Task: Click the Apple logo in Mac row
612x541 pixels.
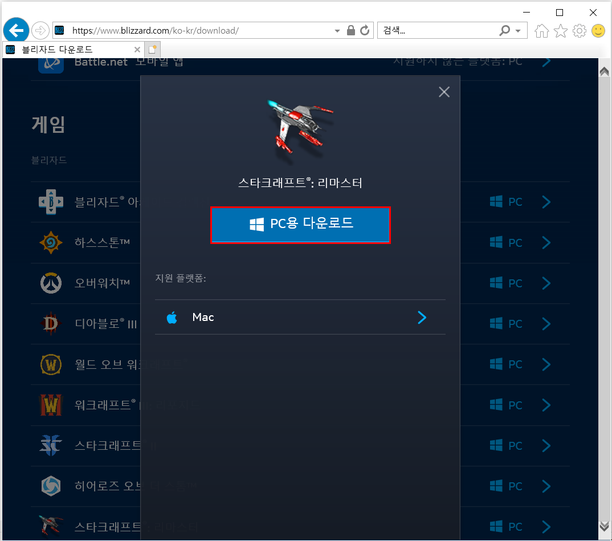Action: (x=172, y=318)
